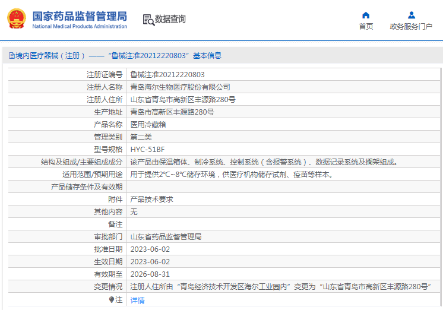Click model specification value HYC-51BF
The width and height of the screenshot is (443, 310).
(x=148, y=150)
